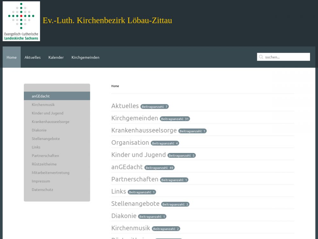Open the Home navigation tab
The width and height of the screenshot is (318, 239).
point(11,57)
